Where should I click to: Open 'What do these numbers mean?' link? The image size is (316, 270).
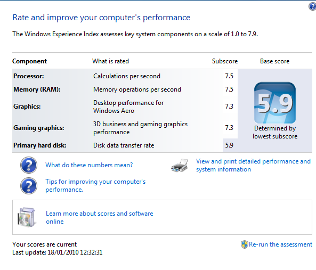[x=89, y=165]
